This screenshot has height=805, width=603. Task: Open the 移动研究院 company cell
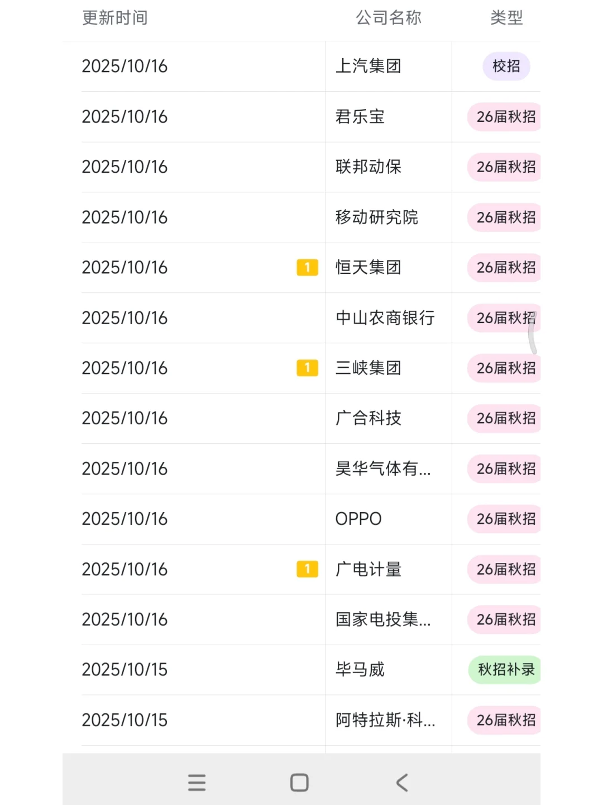tap(389, 217)
